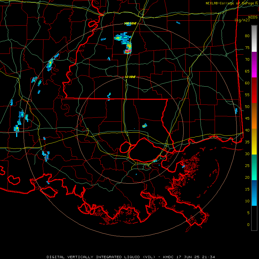
Task: Click the legend value 60
Action: coord(247,83)
